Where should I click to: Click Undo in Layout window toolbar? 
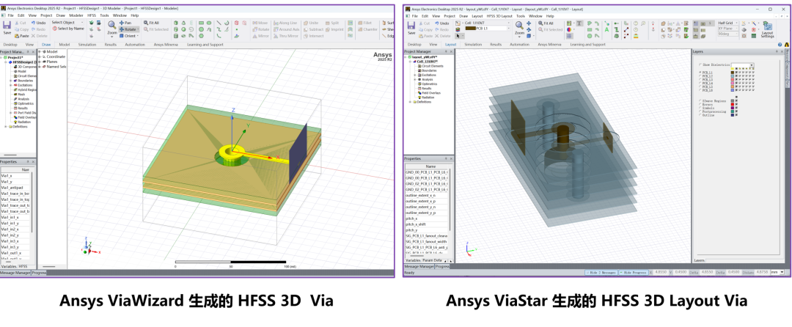click(x=442, y=23)
